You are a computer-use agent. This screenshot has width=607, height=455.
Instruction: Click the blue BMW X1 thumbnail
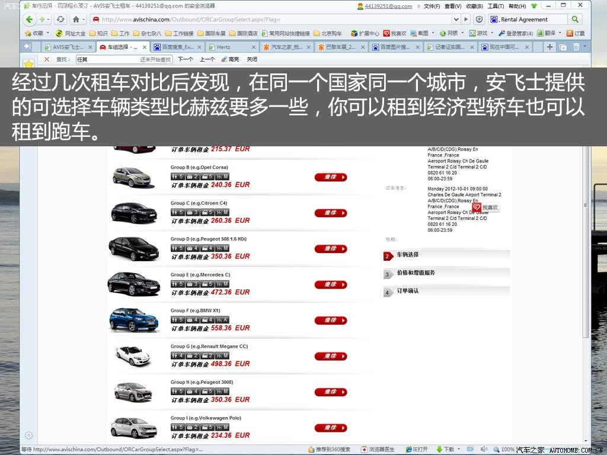click(x=134, y=320)
